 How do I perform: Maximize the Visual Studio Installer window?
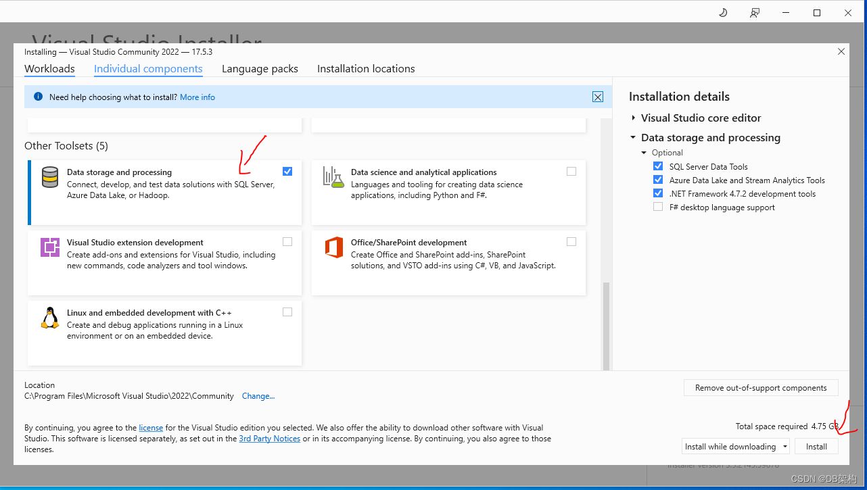pyautogui.click(x=817, y=12)
